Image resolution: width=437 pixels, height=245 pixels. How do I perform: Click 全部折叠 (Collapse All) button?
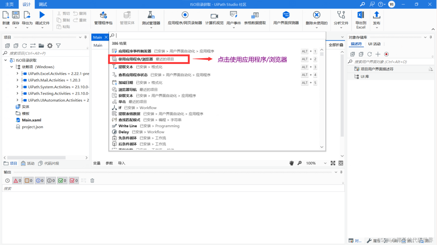(x=336, y=45)
